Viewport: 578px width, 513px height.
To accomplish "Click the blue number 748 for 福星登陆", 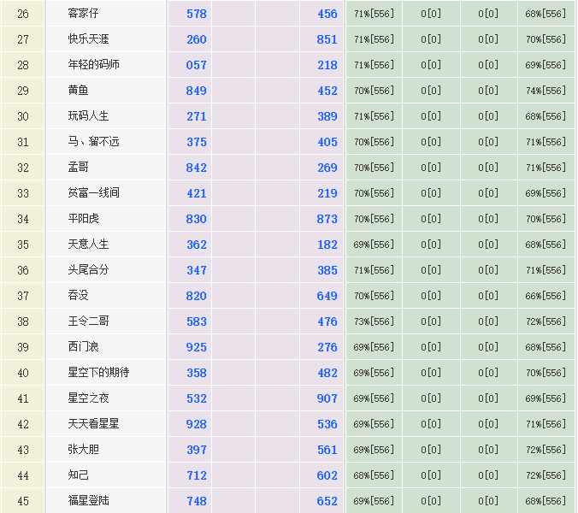I will tap(196, 501).
